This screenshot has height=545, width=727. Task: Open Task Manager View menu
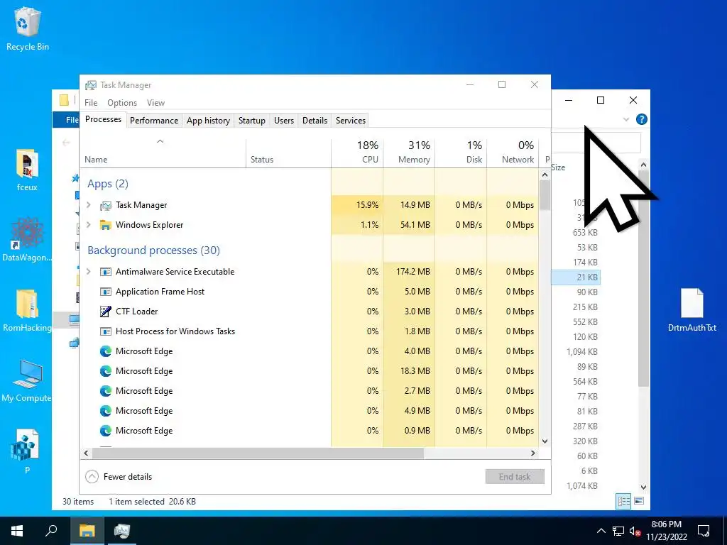click(x=155, y=103)
